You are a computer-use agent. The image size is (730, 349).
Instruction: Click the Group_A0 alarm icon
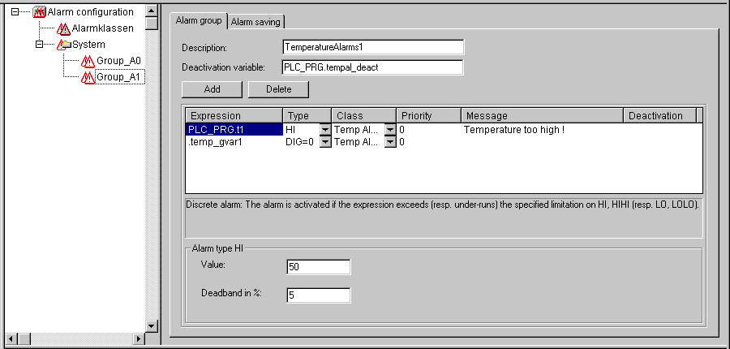(88, 61)
